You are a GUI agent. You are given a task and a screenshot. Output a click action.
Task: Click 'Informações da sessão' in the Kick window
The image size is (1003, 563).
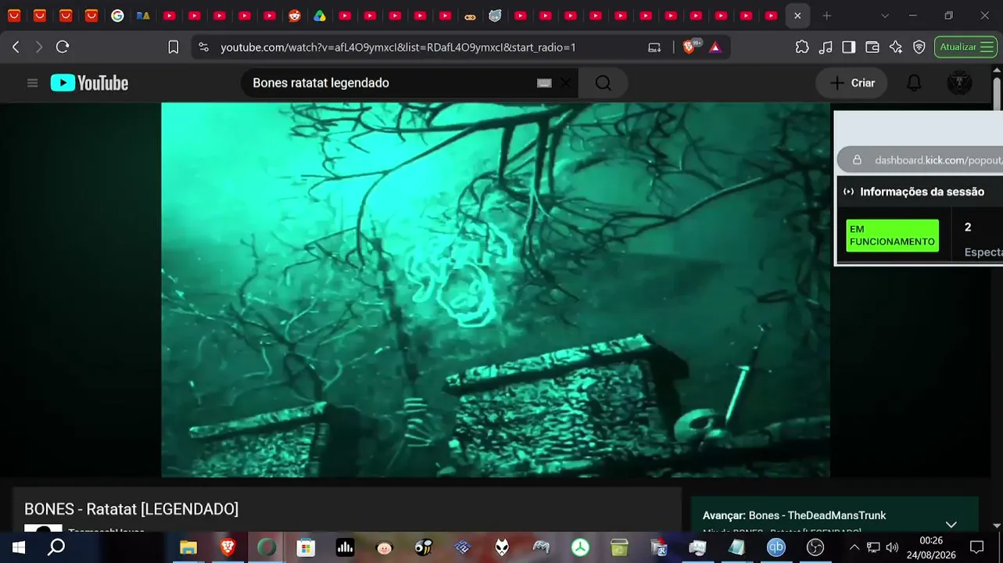point(922,192)
